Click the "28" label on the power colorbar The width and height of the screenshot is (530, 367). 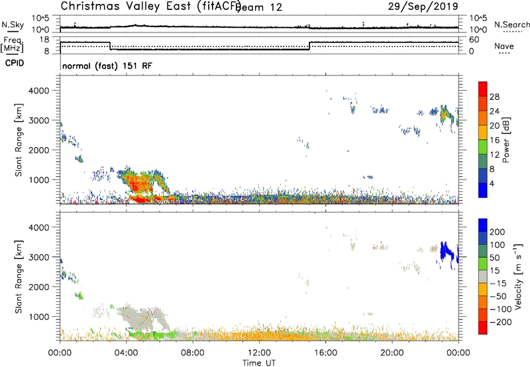[494, 97]
